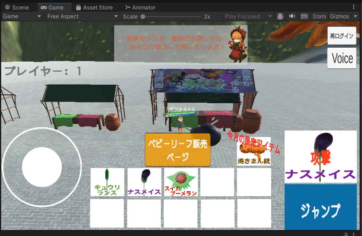Switch to the Animator tab
The width and height of the screenshot is (362, 236).
pos(140,7)
